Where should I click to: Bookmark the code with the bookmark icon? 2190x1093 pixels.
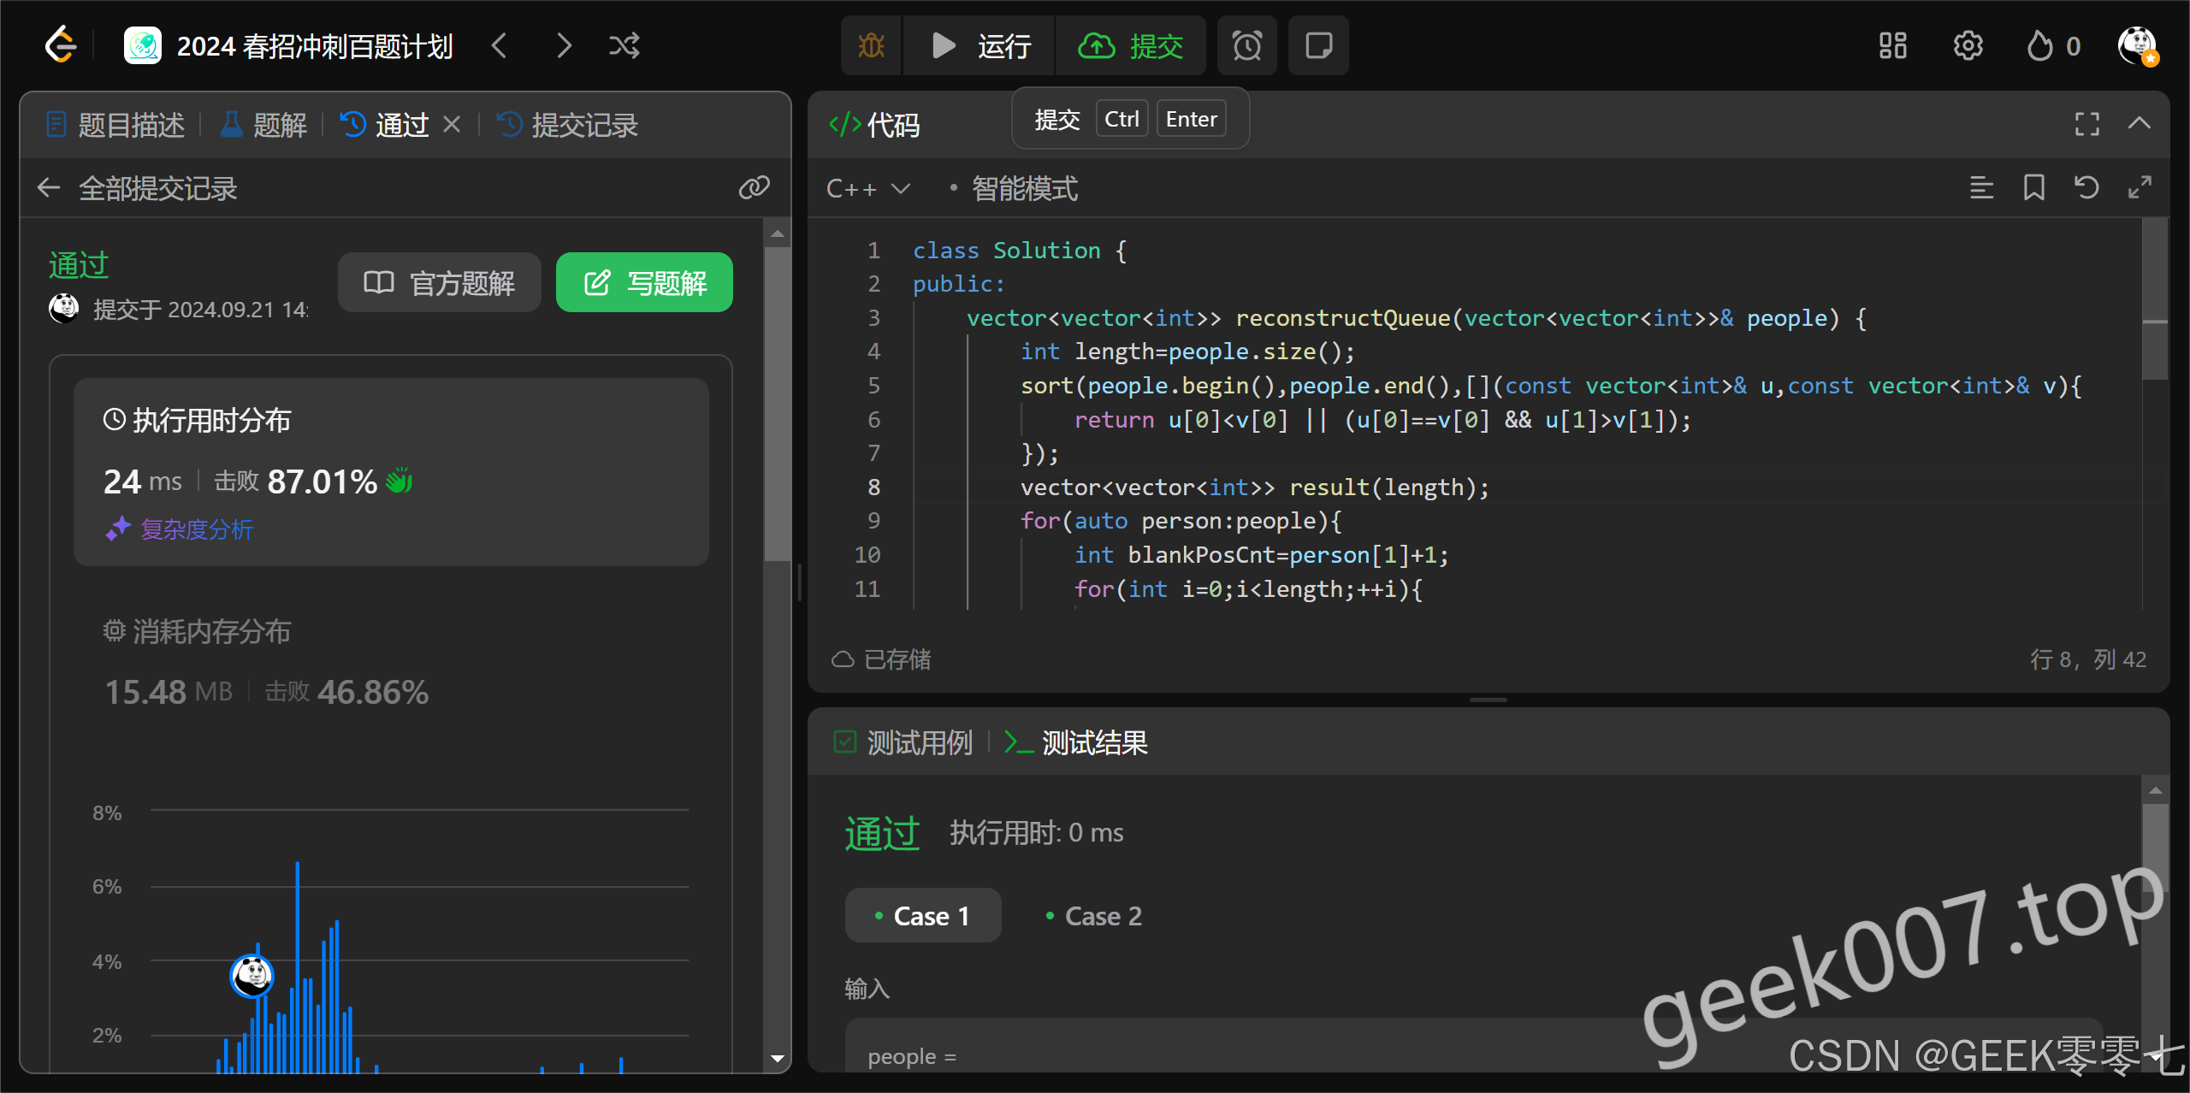pos(2033,187)
